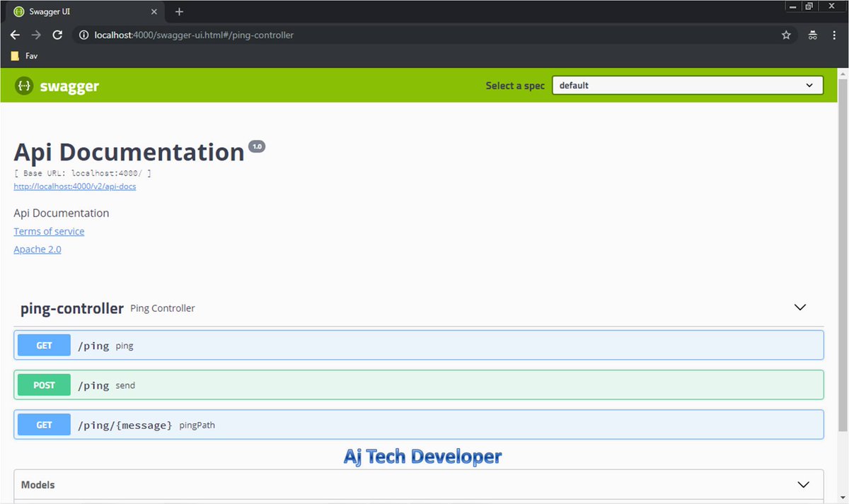This screenshot has height=504, width=849.
Task: Open the Fav bookmarks folder
Action: pyautogui.click(x=24, y=55)
